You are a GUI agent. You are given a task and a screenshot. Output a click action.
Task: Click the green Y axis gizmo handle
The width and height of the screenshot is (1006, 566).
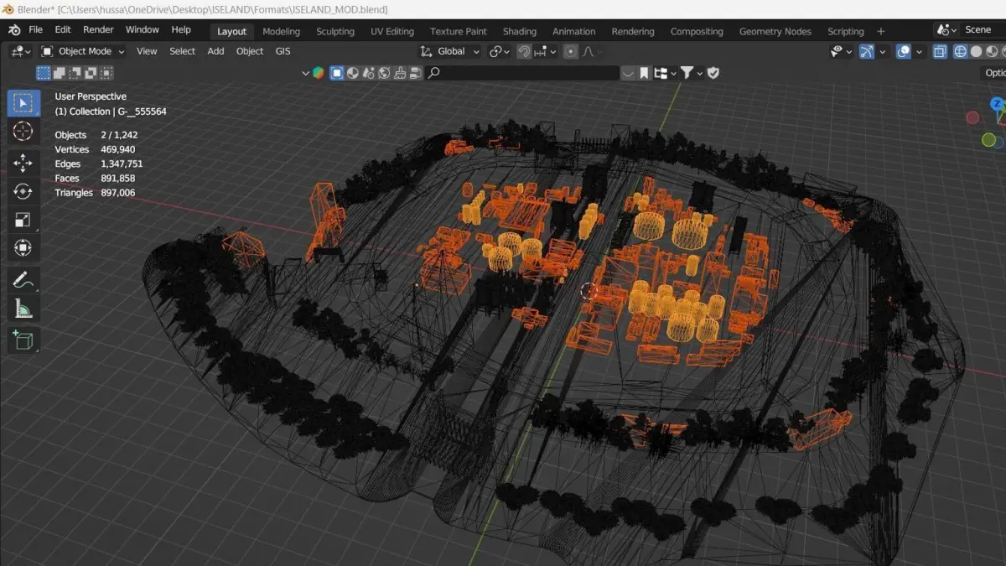(989, 140)
